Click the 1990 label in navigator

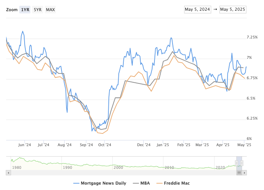(x=67, y=168)
